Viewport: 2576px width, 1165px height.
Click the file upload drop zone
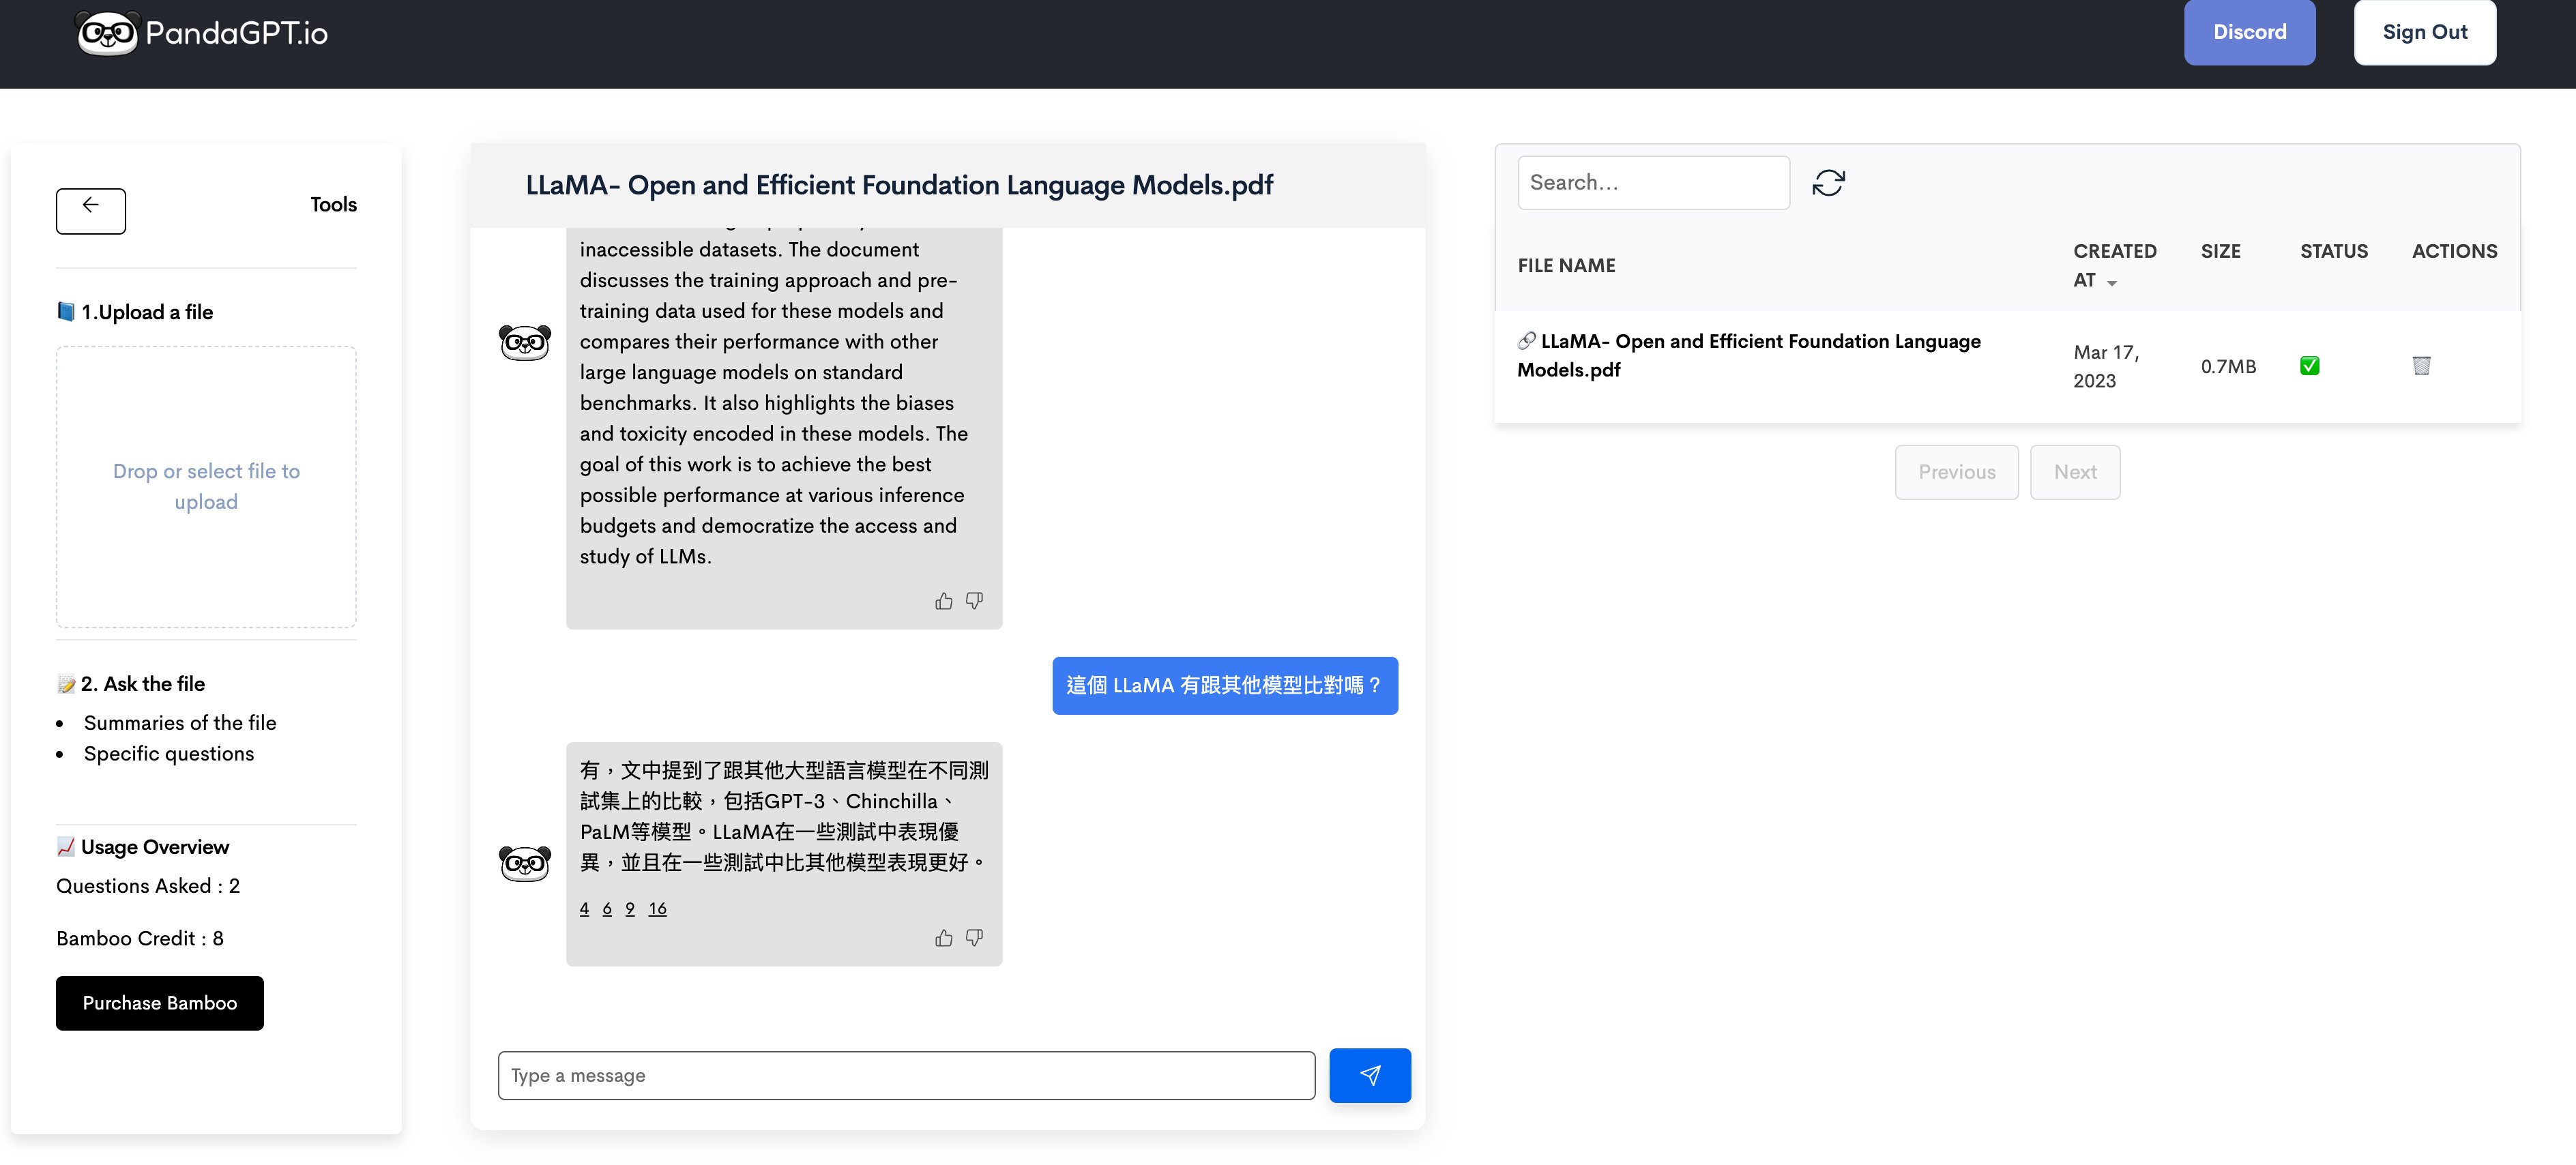click(206, 487)
